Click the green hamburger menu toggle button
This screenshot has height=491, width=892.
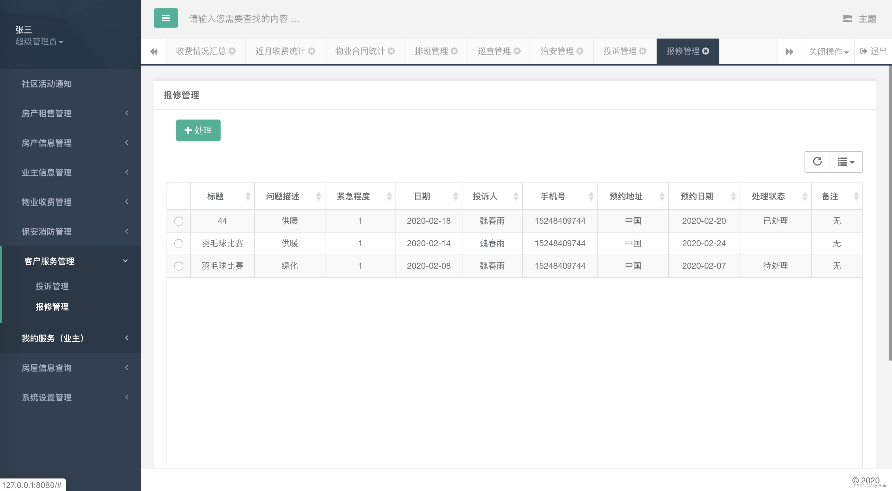[166, 18]
